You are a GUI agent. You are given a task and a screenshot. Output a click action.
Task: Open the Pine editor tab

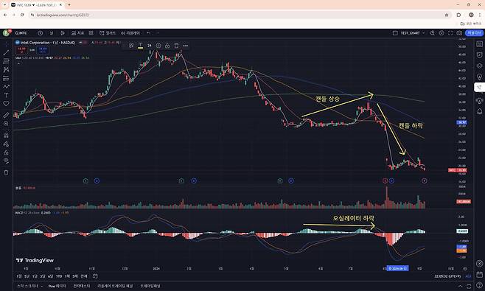pos(57,286)
